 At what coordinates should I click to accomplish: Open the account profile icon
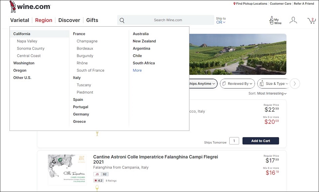pos(293,20)
